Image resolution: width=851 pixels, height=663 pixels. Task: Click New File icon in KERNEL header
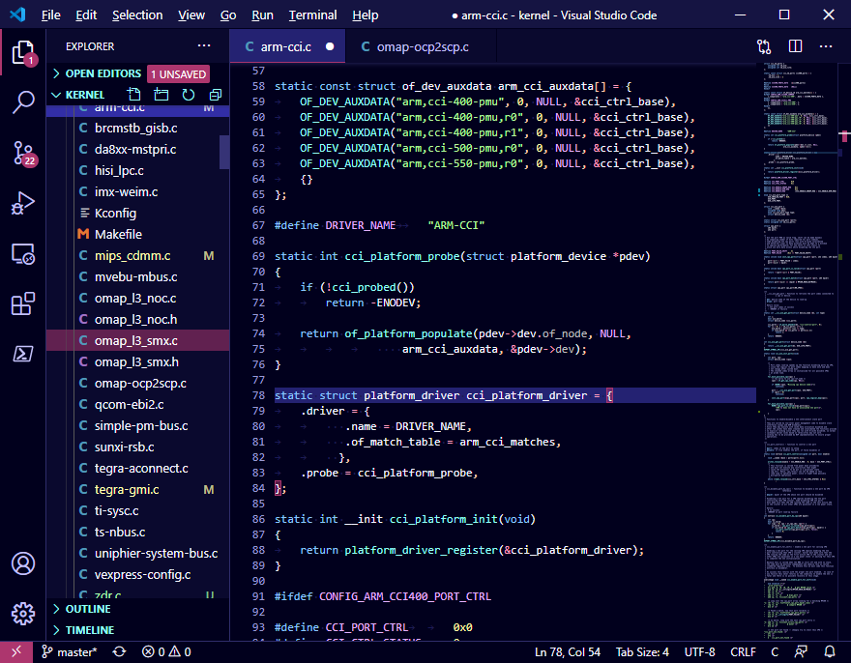pos(133,95)
